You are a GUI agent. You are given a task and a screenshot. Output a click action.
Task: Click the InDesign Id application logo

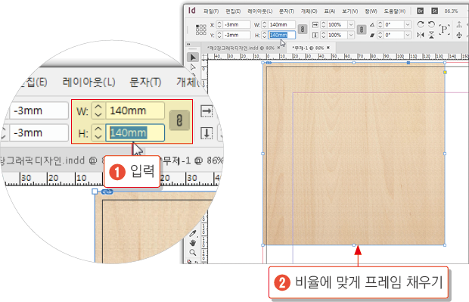click(x=192, y=11)
